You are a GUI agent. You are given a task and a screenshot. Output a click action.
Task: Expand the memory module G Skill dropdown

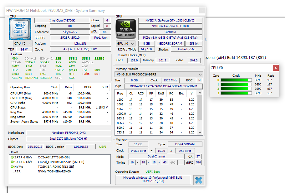(x=159, y=75)
